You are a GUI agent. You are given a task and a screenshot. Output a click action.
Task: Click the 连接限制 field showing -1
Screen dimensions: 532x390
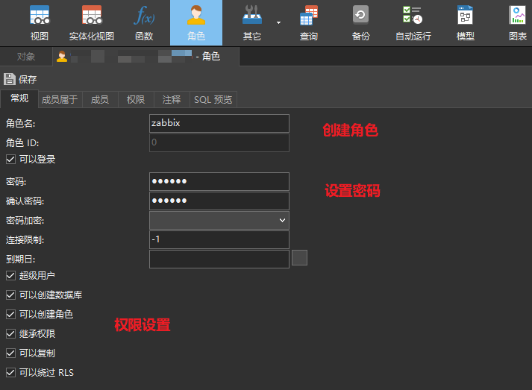[x=219, y=239]
